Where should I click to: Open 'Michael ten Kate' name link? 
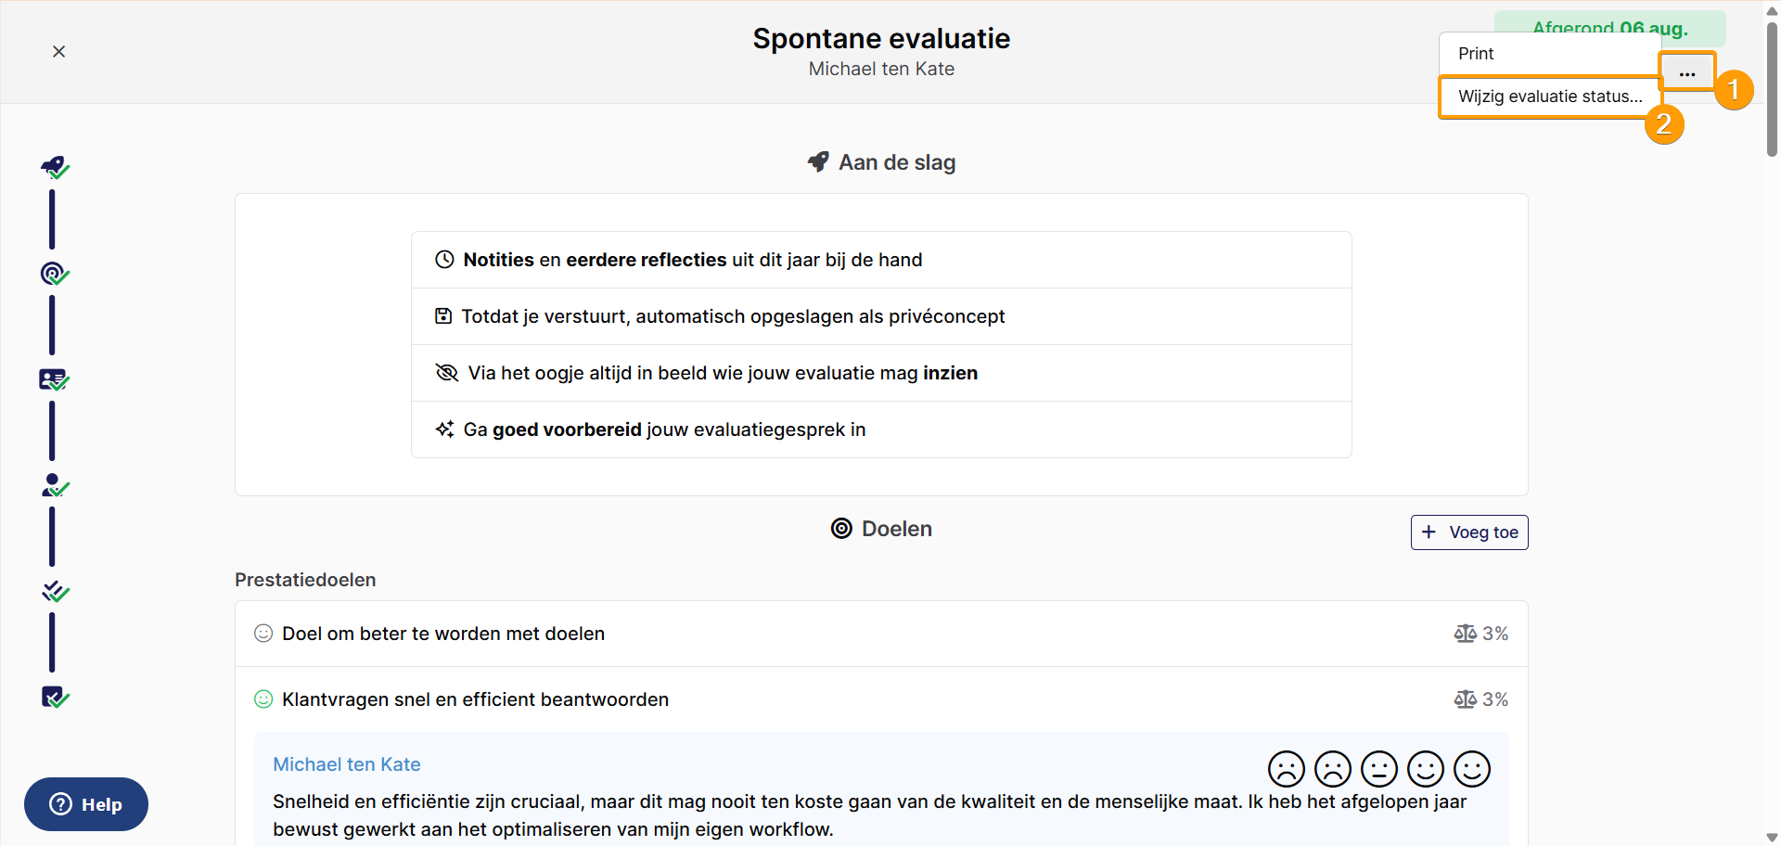point(347,764)
